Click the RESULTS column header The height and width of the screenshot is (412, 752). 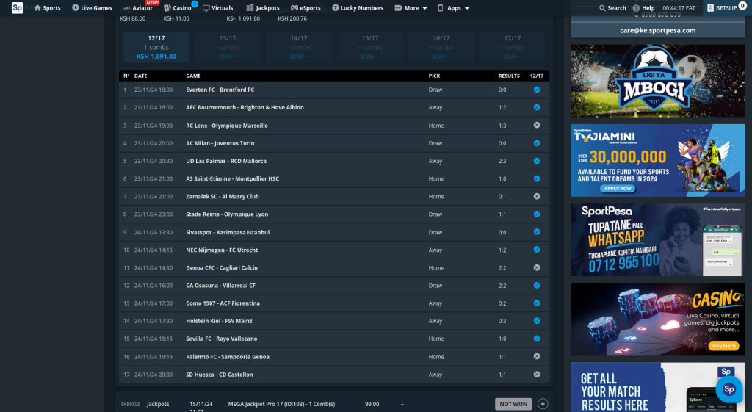pos(509,76)
